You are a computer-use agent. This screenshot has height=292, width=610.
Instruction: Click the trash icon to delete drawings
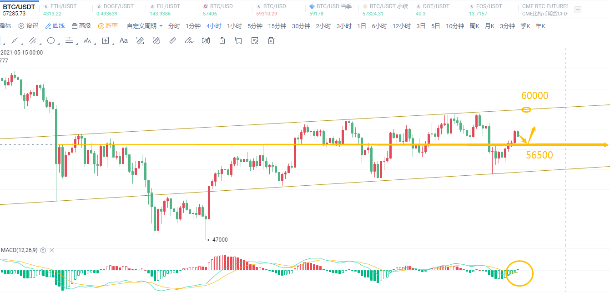271,40
